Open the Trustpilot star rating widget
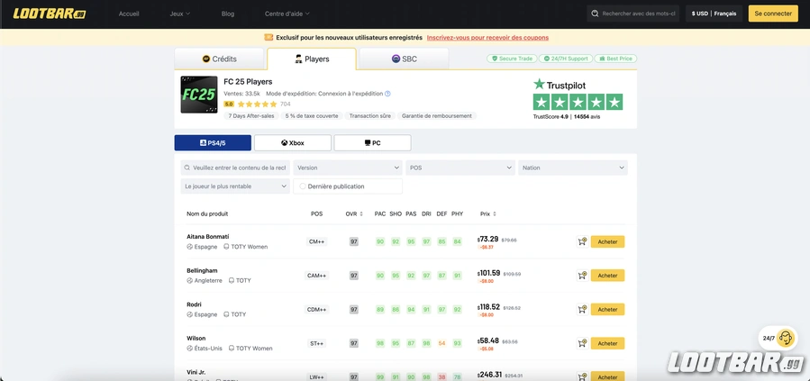The height and width of the screenshot is (381, 810). (x=578, y=102)
